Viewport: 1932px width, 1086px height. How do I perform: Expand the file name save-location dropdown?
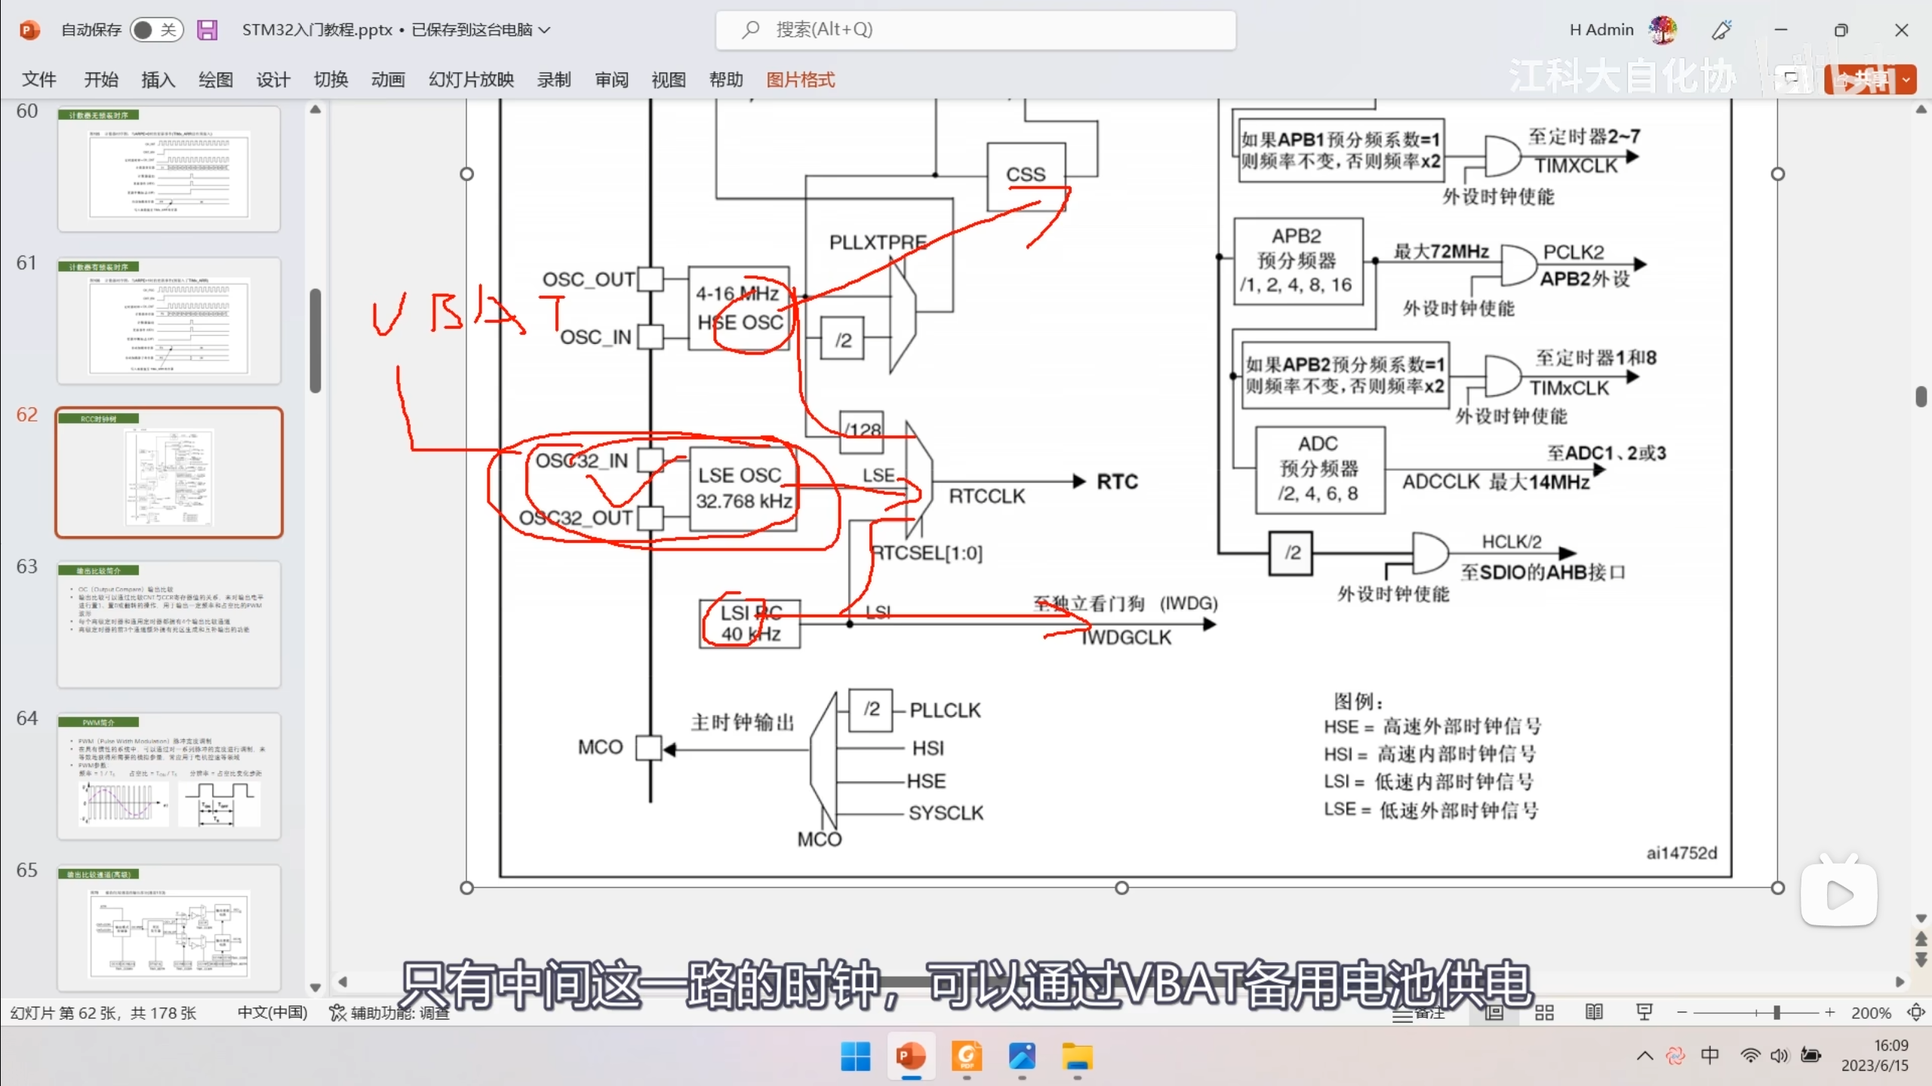pyautogui.click(x=545, y=30)
